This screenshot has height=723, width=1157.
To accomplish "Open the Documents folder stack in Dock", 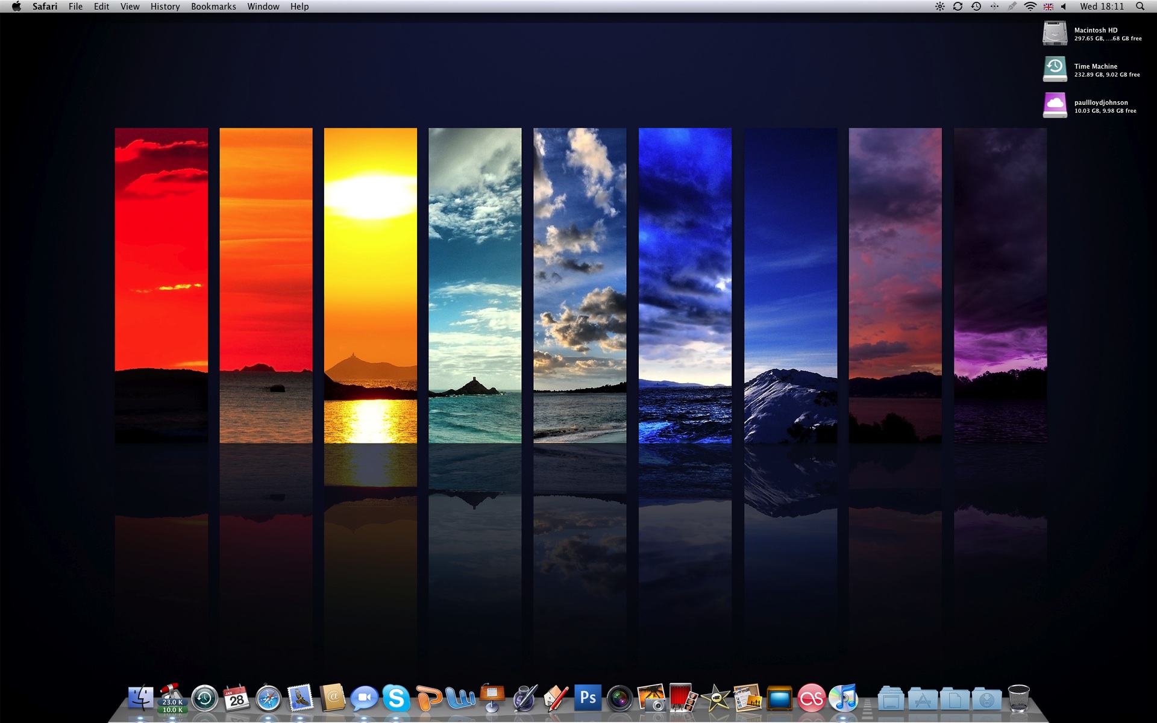I will [x=955, y=699].
